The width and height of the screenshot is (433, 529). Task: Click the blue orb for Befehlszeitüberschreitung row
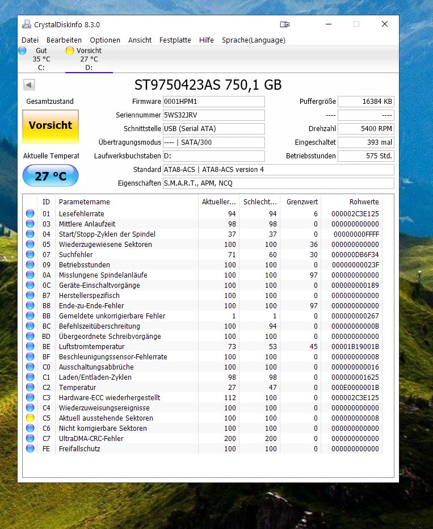(30, 326)
